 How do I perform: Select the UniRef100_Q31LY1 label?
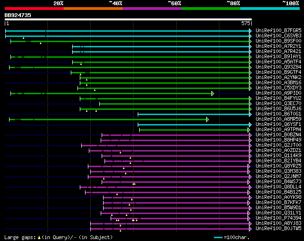[278, 213]
